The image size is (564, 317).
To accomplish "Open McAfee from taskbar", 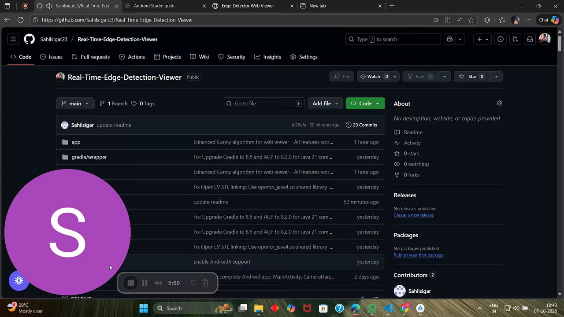I will (307, 308).
